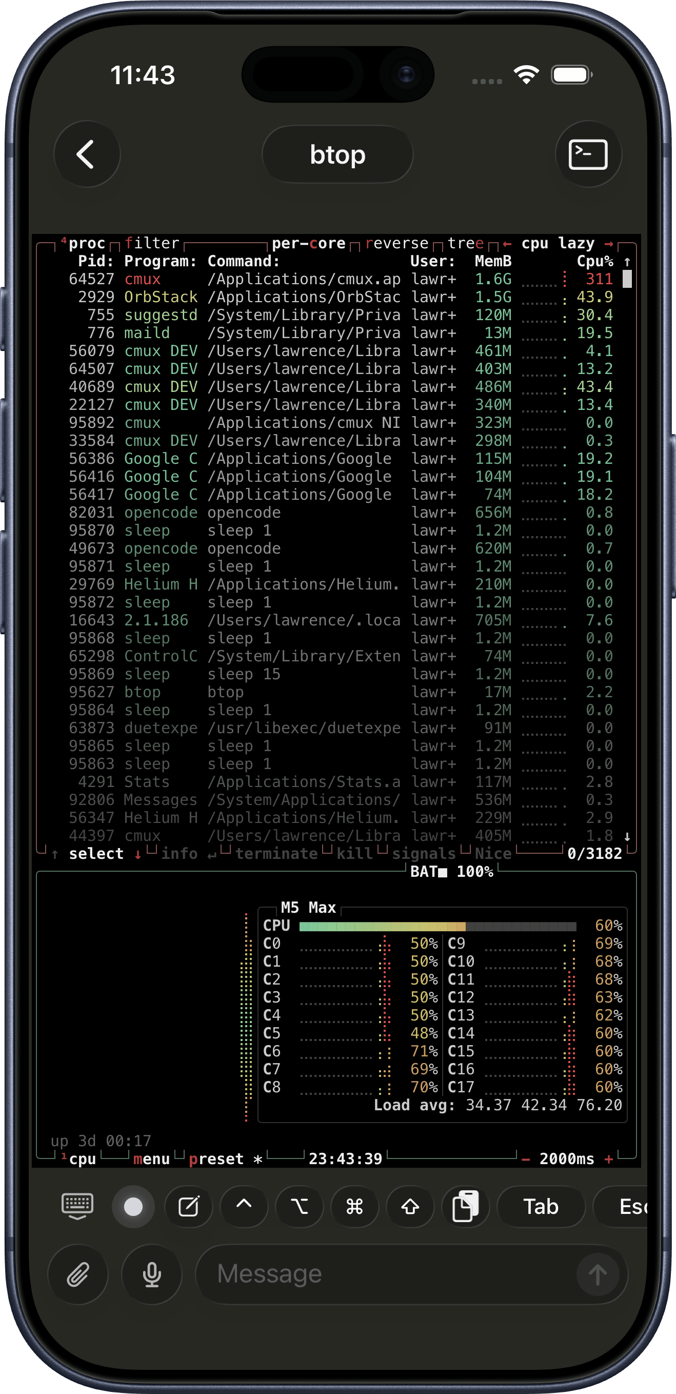The image size is (676, 1394).
Task: Tap the 11:43 status bar clock
Action: click(143, 75)
